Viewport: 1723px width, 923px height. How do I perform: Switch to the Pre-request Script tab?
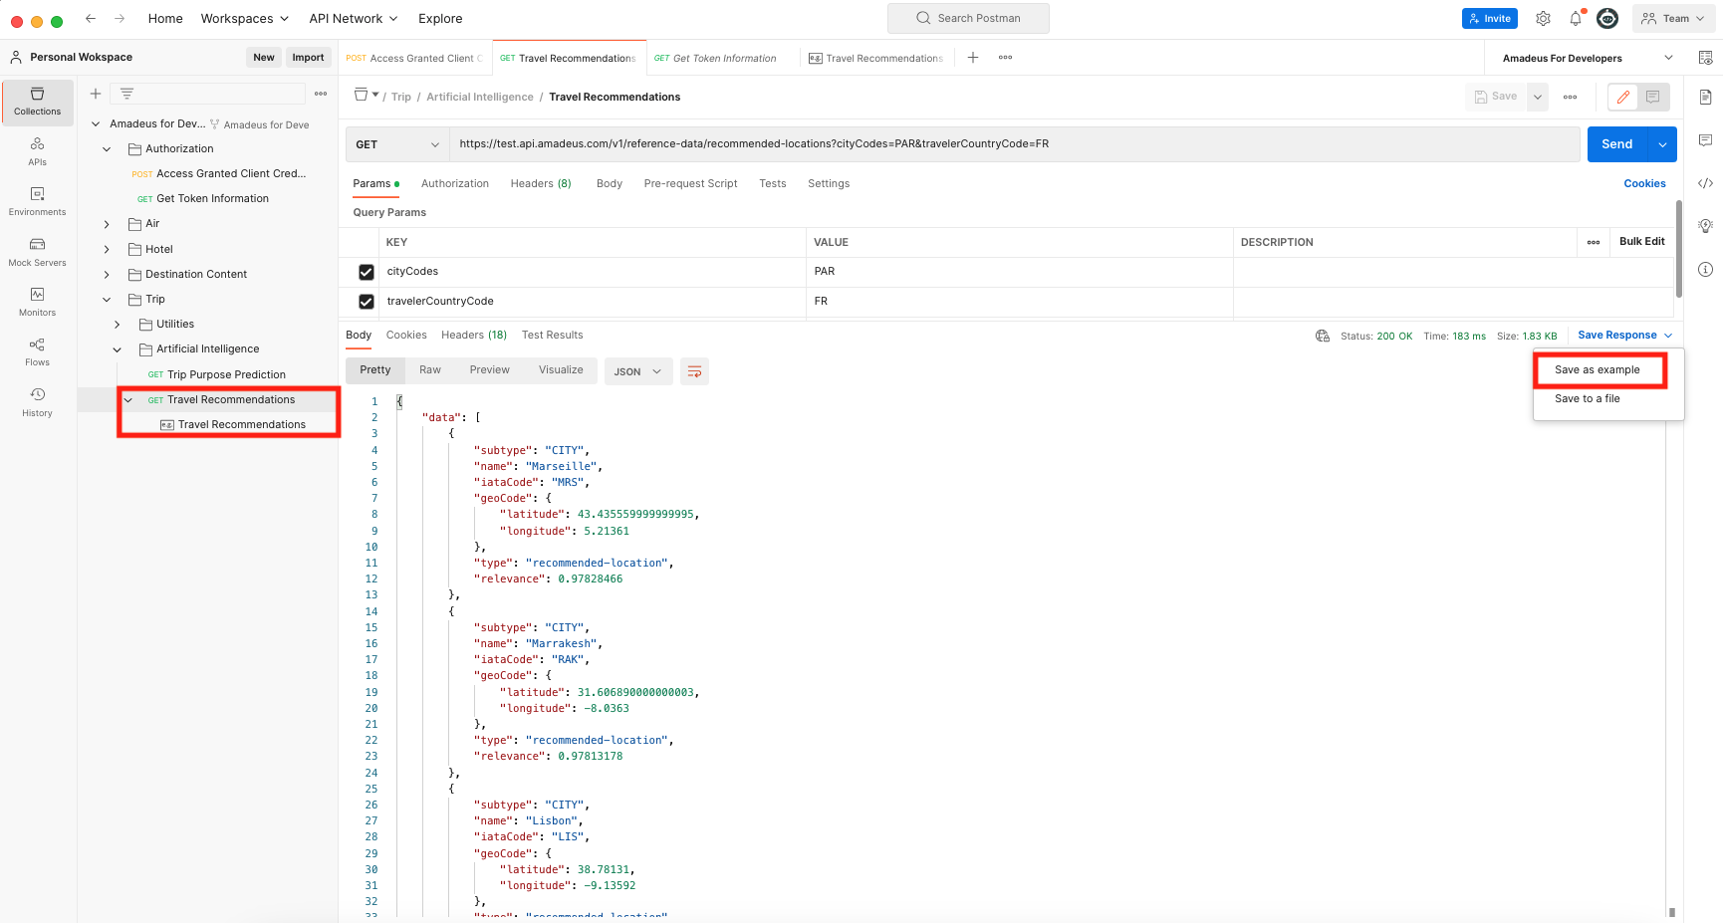[x=691, y=184]
